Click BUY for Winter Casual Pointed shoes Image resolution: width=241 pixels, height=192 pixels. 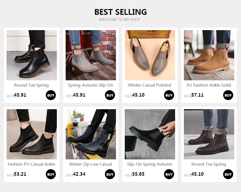[169, 95]
